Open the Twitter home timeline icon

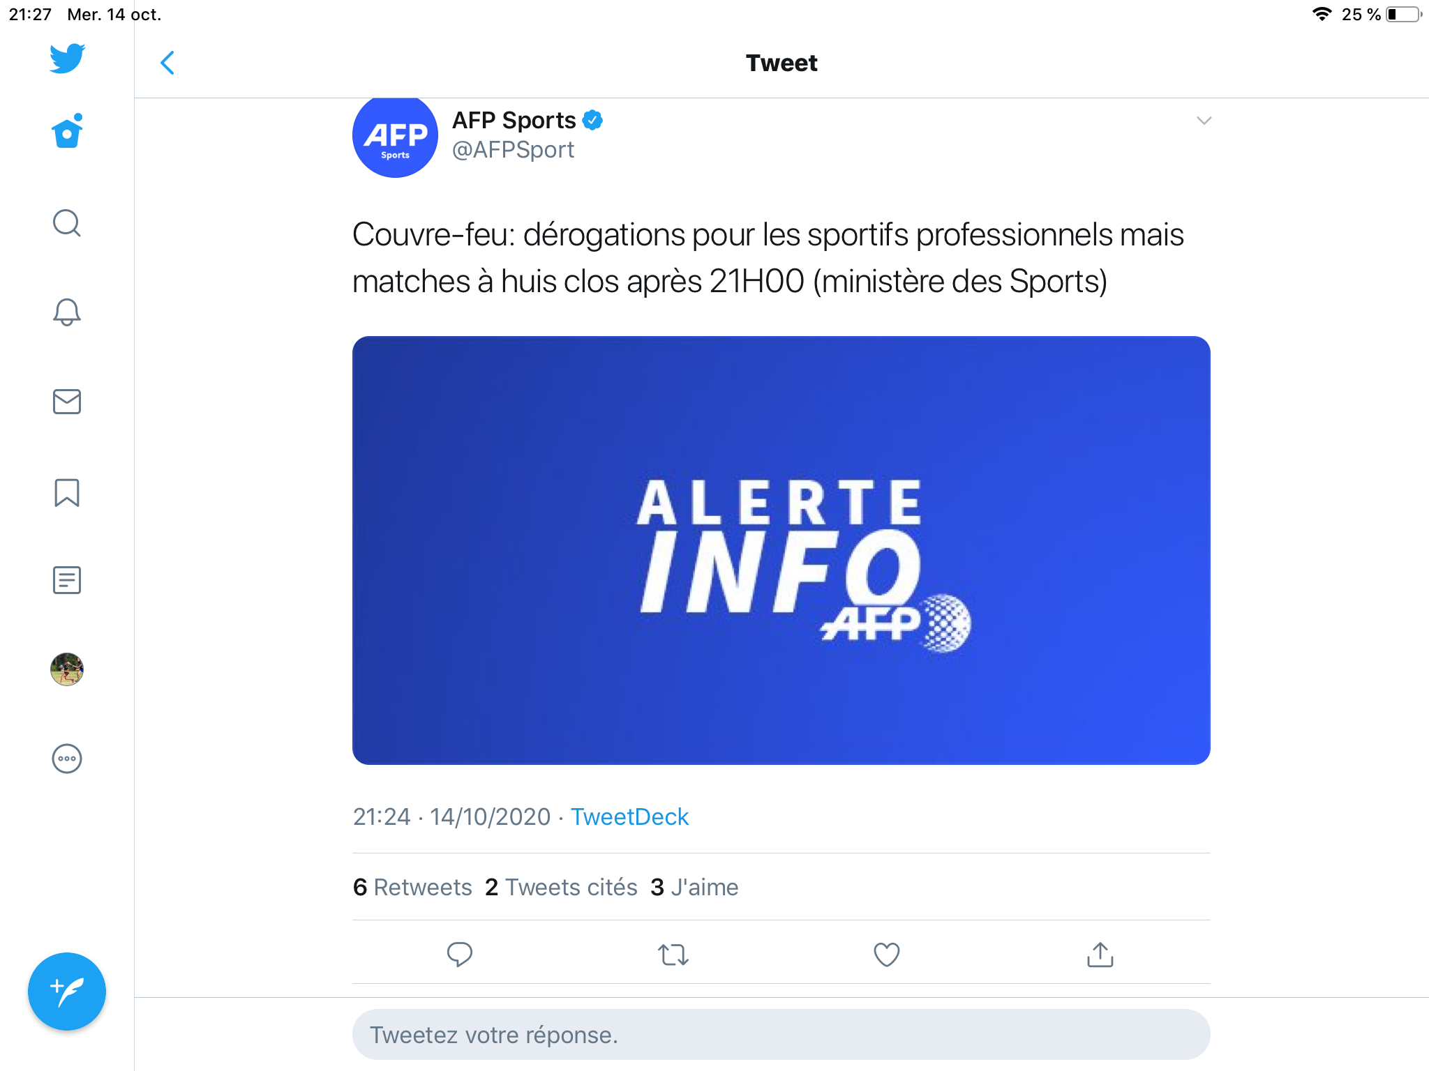click(67, 132)
